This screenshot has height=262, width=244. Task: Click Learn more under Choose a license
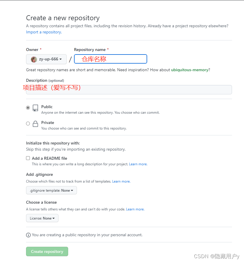pos(135,209)
